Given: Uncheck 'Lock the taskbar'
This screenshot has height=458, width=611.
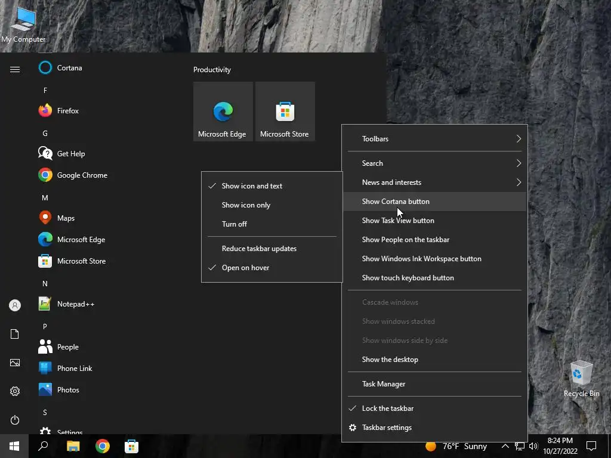Looking at the screenshot, I should (434, 409).
